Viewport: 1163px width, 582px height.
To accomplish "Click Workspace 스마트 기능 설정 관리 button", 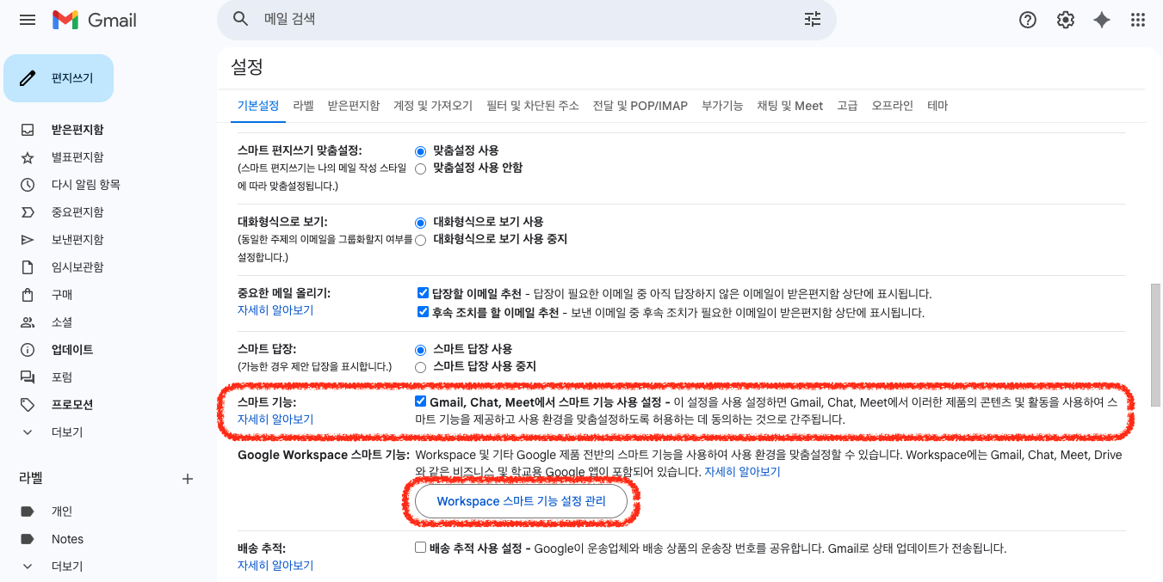I will (x=521, y=501).
